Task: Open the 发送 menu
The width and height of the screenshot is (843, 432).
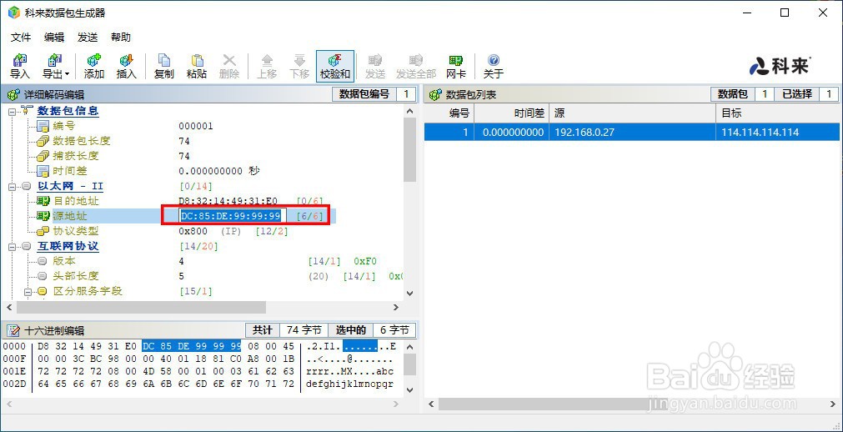Action: click(x=87, y=38)
